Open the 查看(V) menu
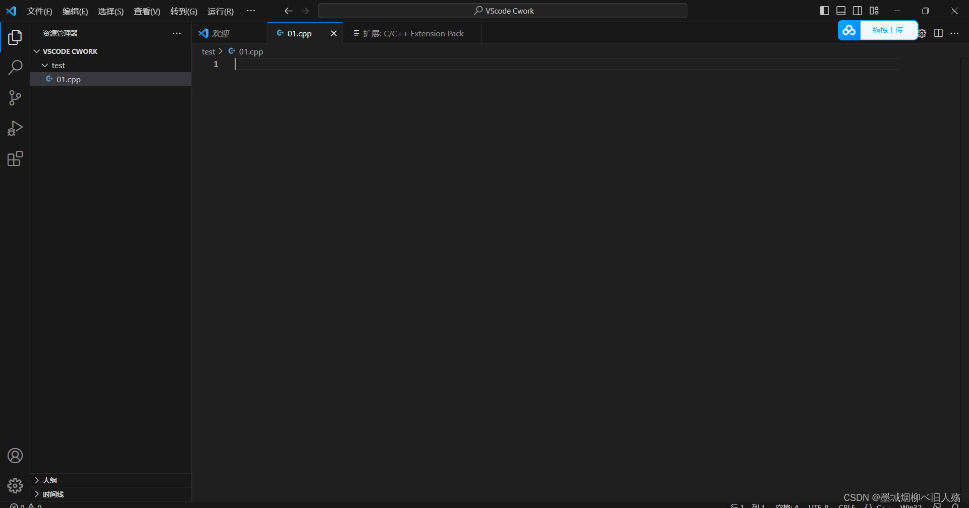 pos(147,11)
